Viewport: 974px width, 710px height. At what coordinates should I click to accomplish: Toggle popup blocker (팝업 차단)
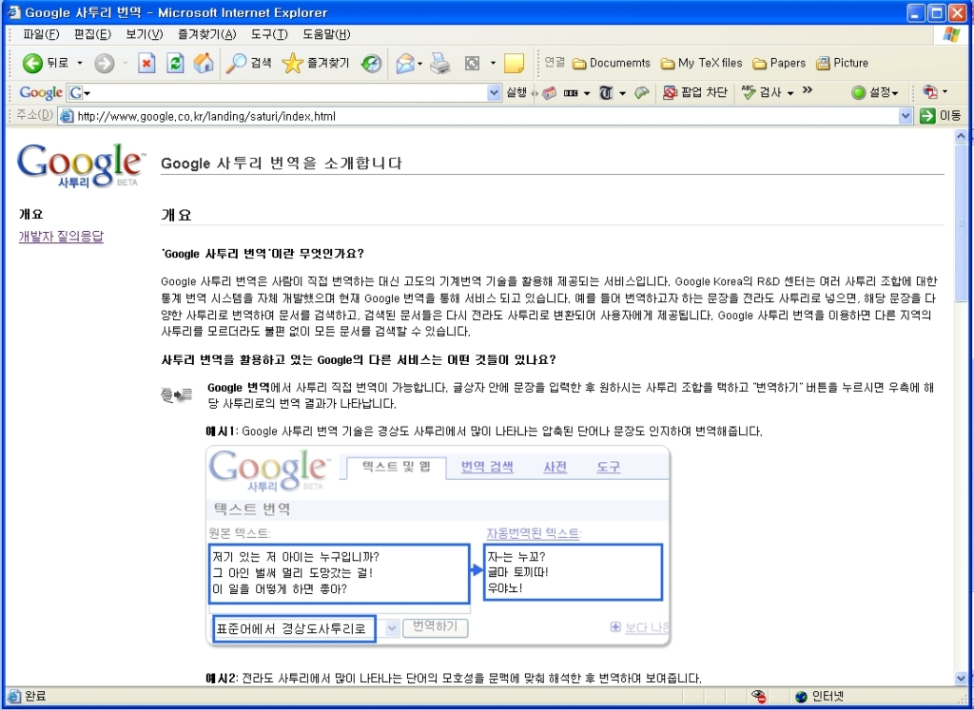(694, 92)
